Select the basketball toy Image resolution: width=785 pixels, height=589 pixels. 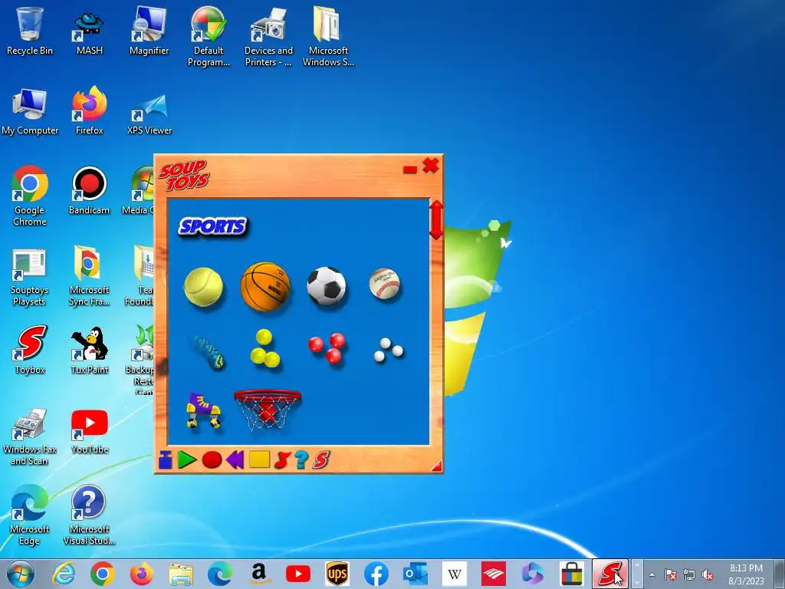tap(265, 287)
